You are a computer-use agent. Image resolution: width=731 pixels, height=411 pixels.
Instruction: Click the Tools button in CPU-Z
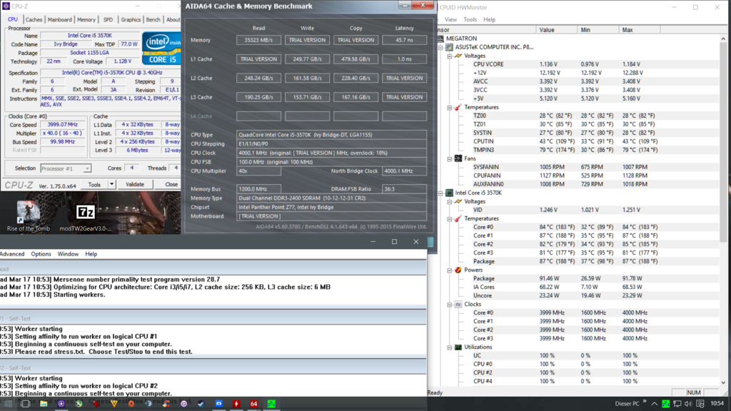click(94, 185)
